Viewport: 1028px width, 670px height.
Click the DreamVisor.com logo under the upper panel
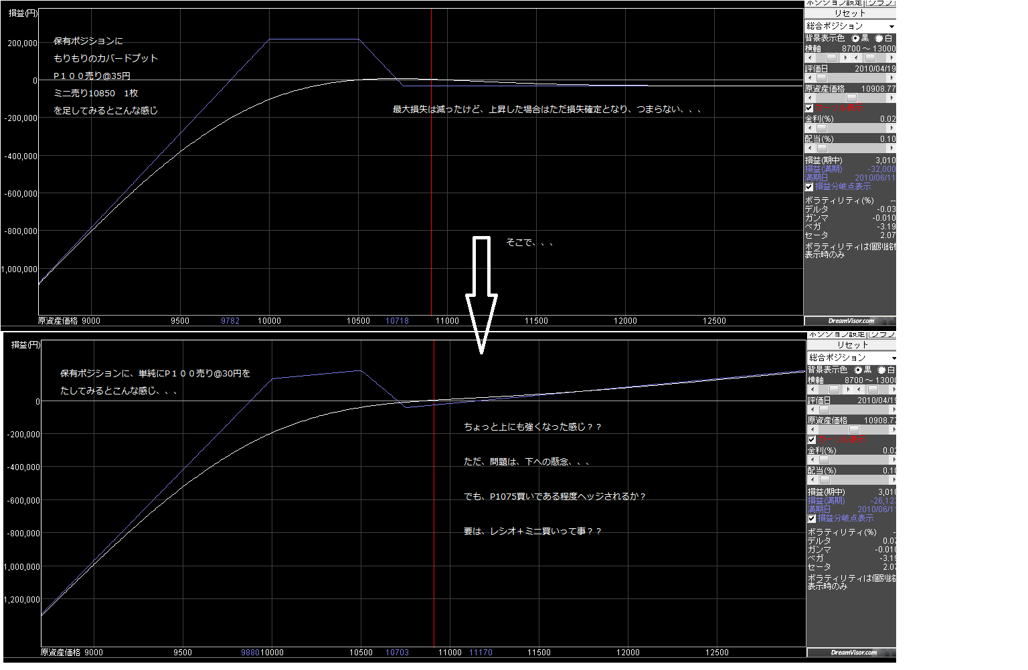(x=851, y=321)
